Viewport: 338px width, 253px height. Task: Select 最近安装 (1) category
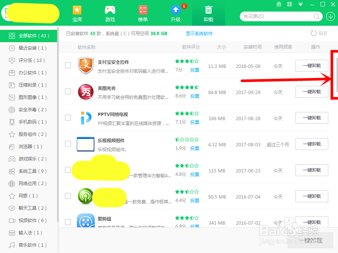[28, 48]
